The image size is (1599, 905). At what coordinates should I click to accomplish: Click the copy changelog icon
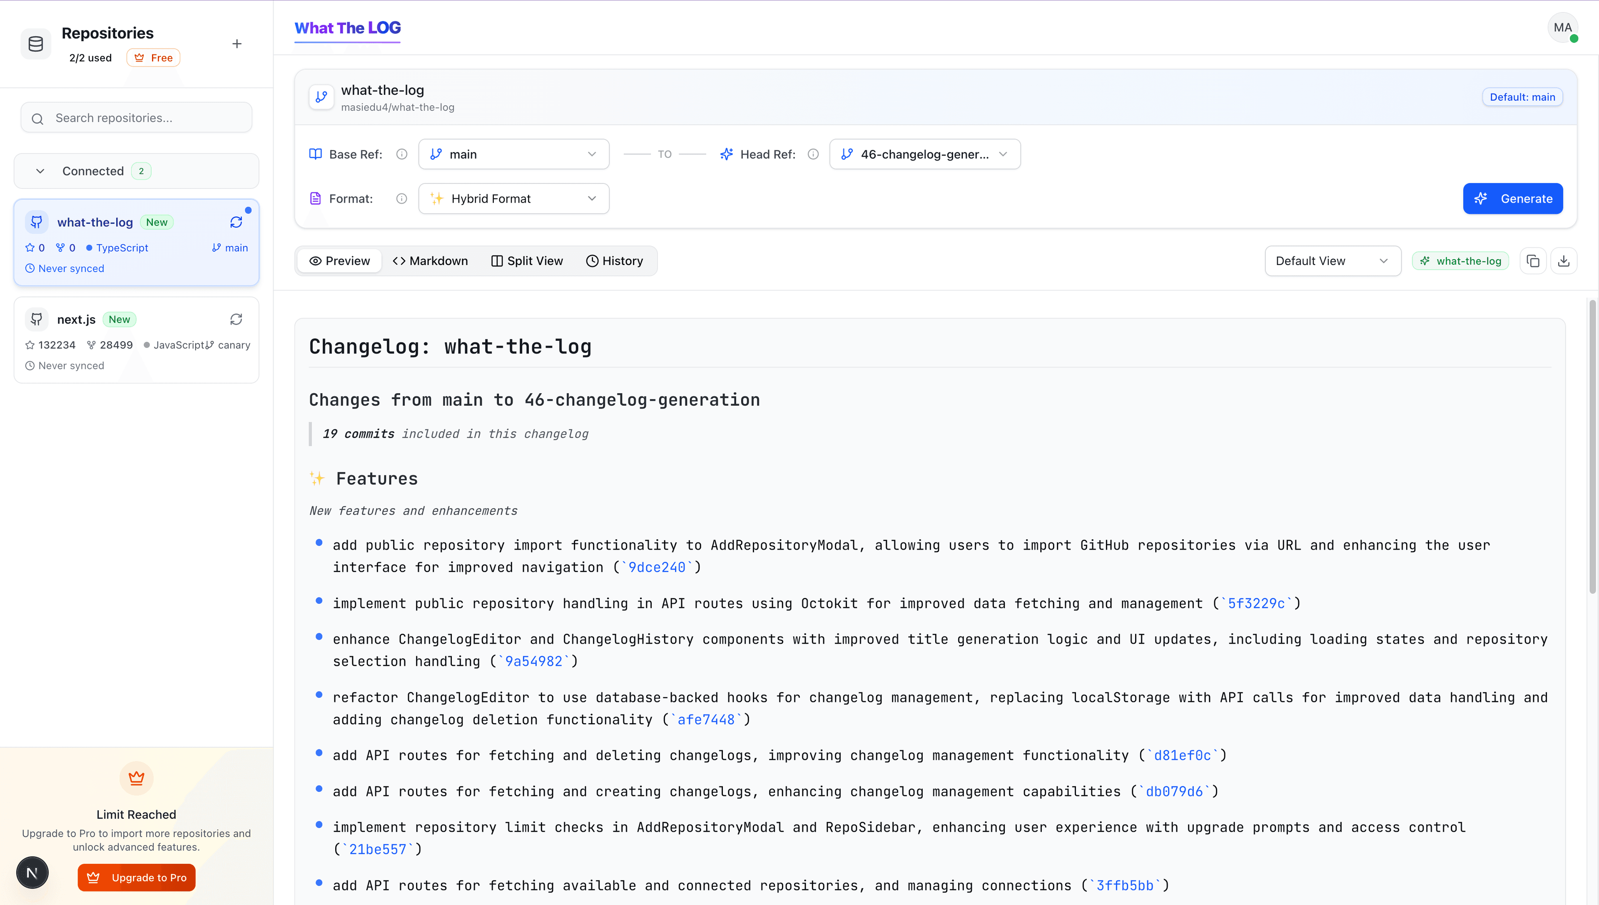click(x=1533, y=260)
